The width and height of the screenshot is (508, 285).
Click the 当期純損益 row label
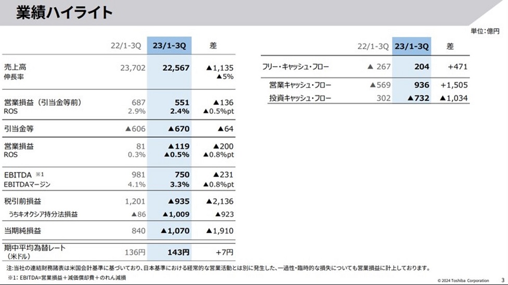click(22, 231)
